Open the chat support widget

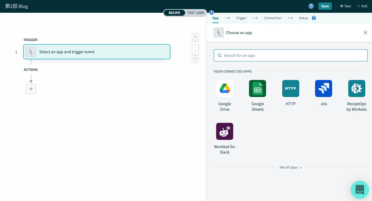360,190
